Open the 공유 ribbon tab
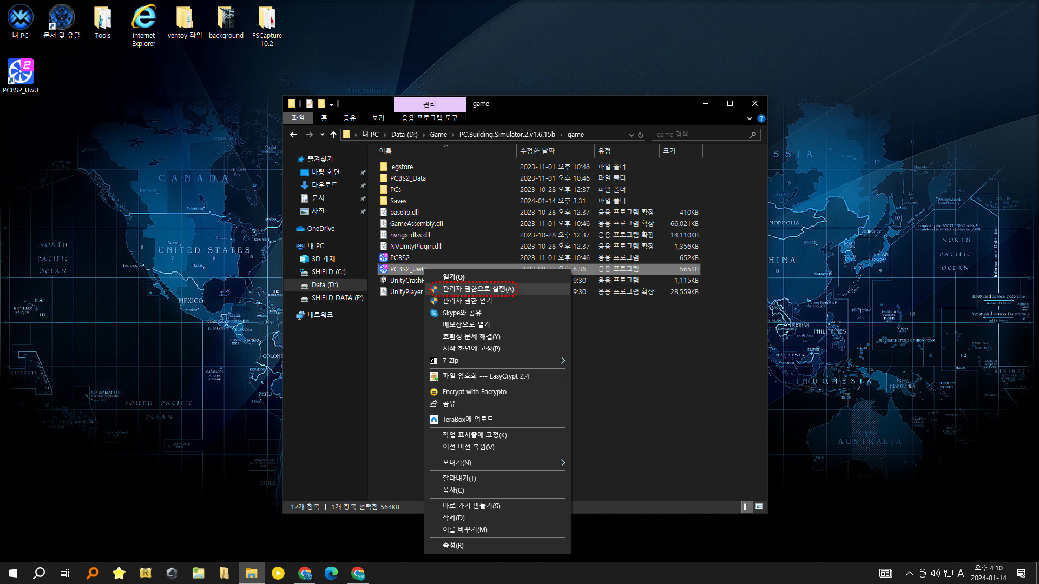The image size is (1039, 584). pos(350,118)
